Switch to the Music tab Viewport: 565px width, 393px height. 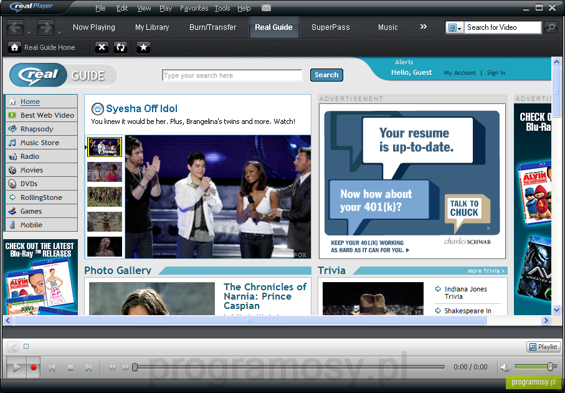[x=387, y=27]
